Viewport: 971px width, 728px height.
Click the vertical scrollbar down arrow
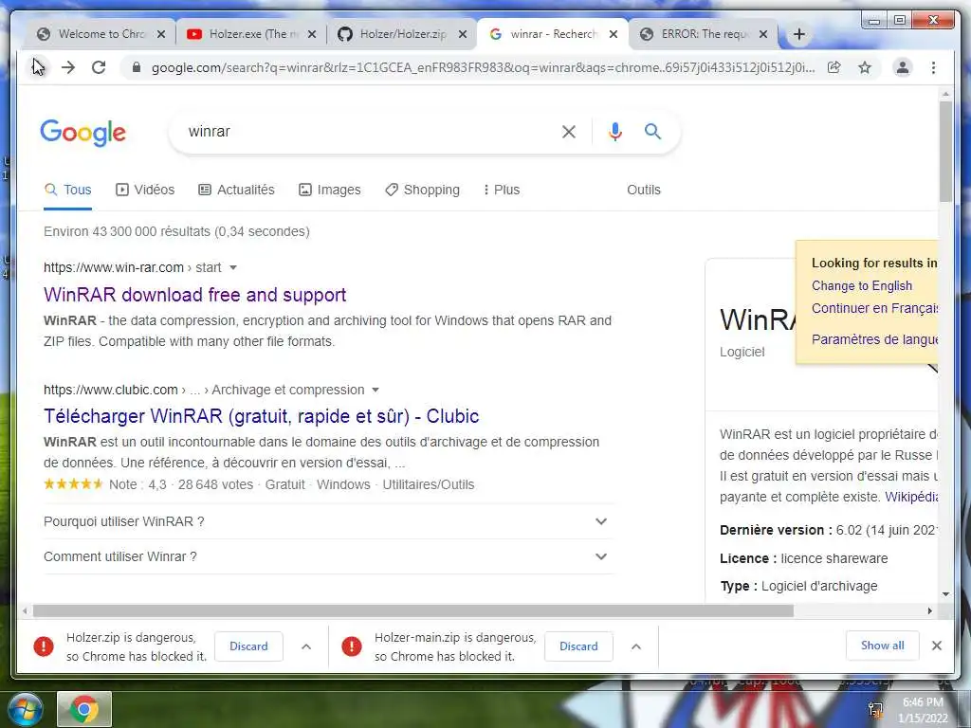(945, 594)
